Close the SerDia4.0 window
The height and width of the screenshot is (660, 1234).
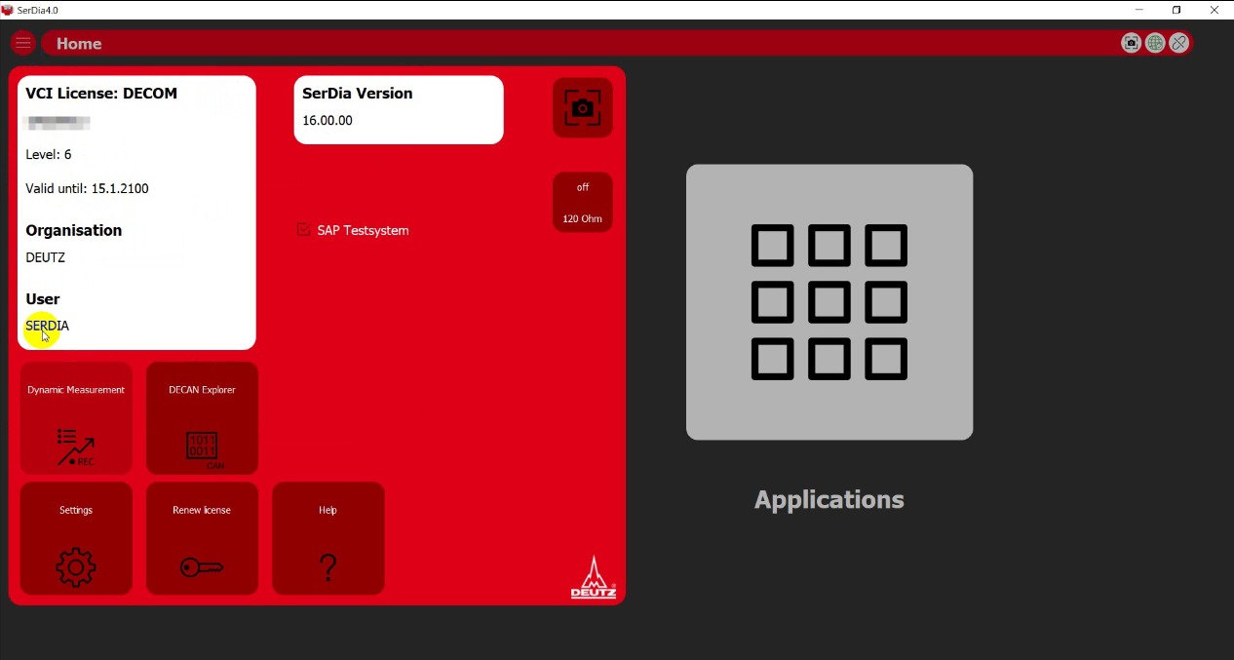pyautogui.click(x=1215, y=10)
